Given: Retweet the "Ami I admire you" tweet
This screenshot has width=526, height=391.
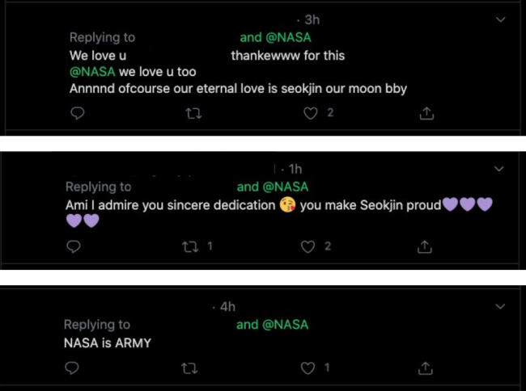Looking at the screenshot, I should (190, 246).
